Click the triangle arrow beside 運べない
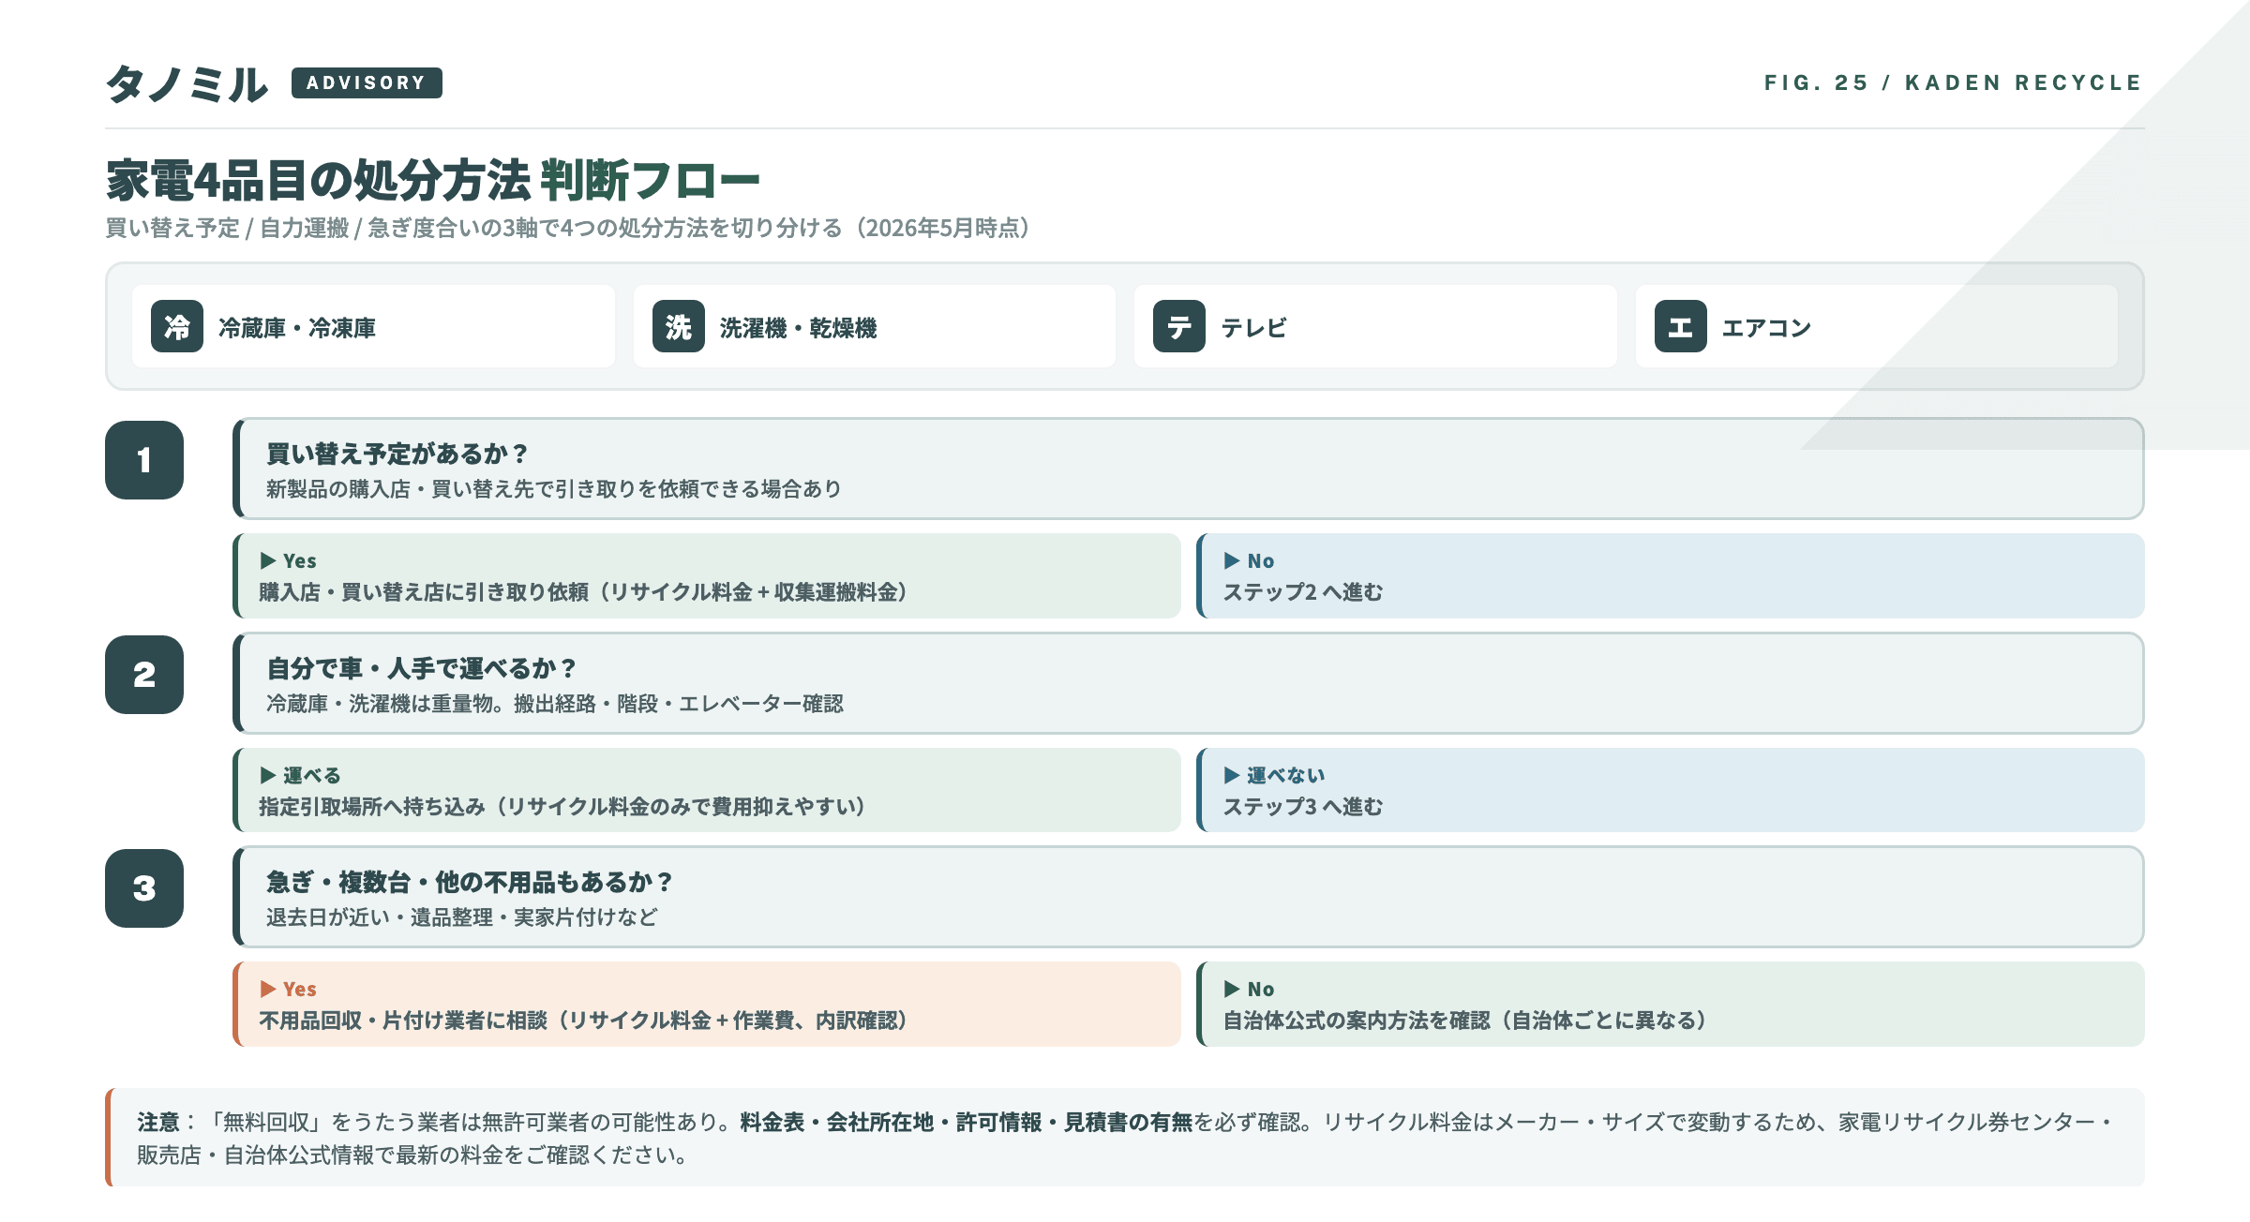This screenshot has width=2250, height=1222. (1232, 775)
